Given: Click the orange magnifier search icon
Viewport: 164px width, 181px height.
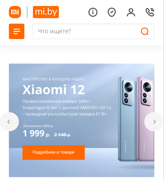Looking at the screenshot, I should pos(145,31).
